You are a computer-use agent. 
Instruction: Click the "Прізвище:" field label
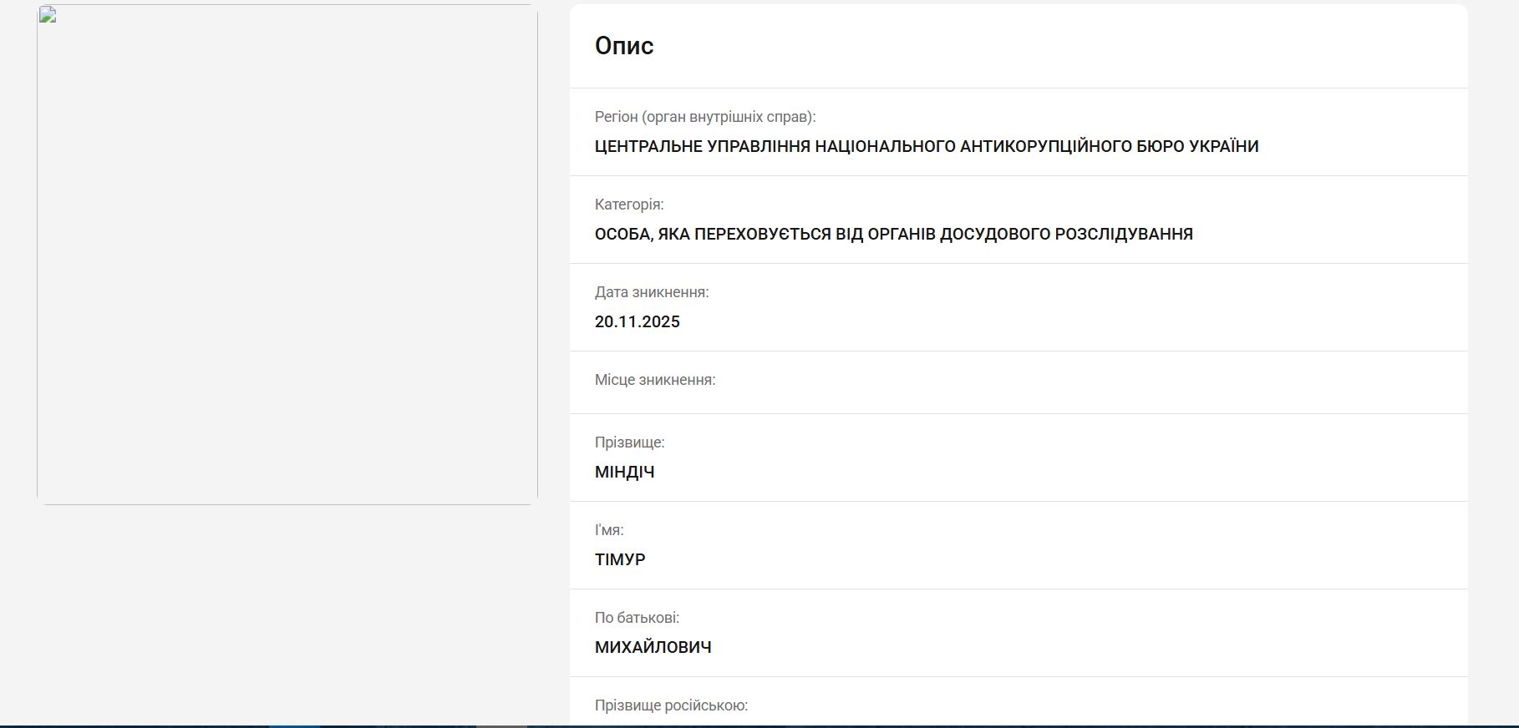point(629,442)
